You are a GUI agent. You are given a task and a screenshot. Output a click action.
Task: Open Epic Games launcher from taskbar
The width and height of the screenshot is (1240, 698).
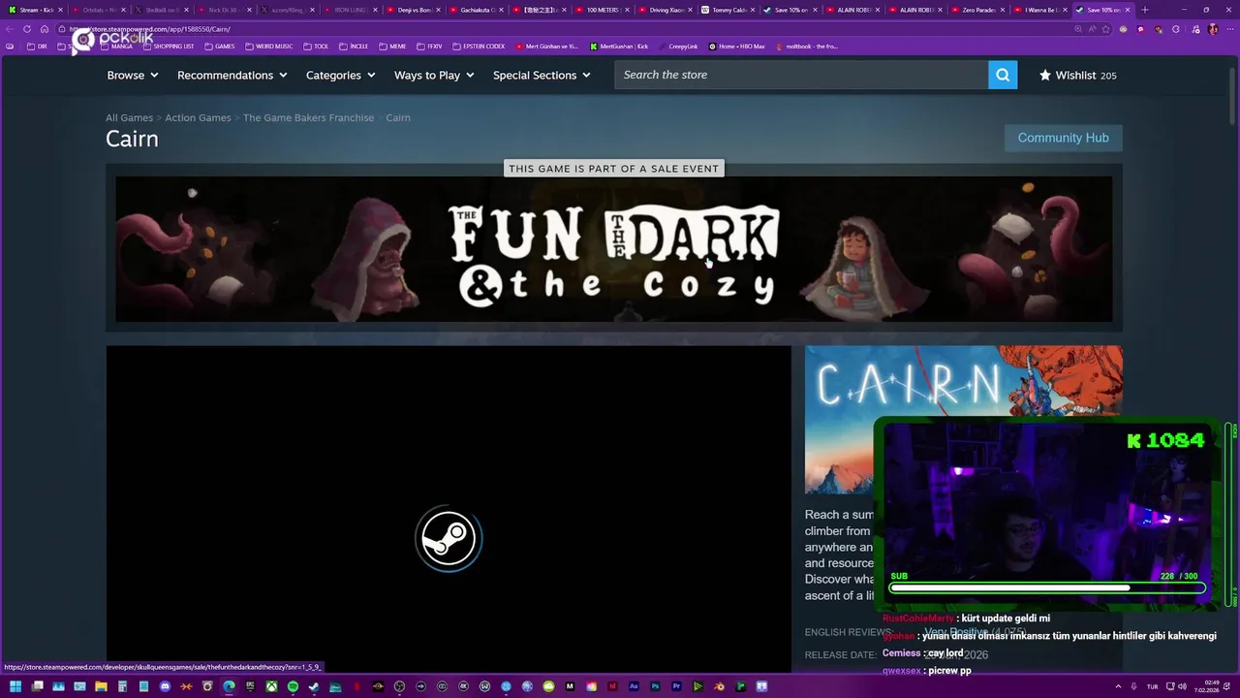coord(250,686)
